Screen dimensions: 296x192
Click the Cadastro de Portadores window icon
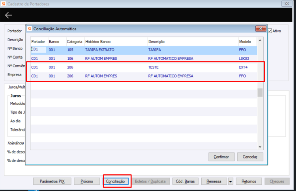(3, 4)
